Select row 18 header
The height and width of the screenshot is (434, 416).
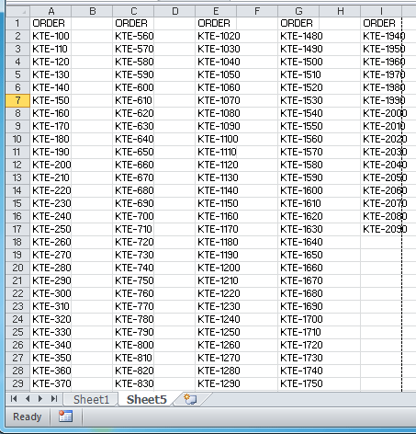pyautogui.click(x=17, y=242)
